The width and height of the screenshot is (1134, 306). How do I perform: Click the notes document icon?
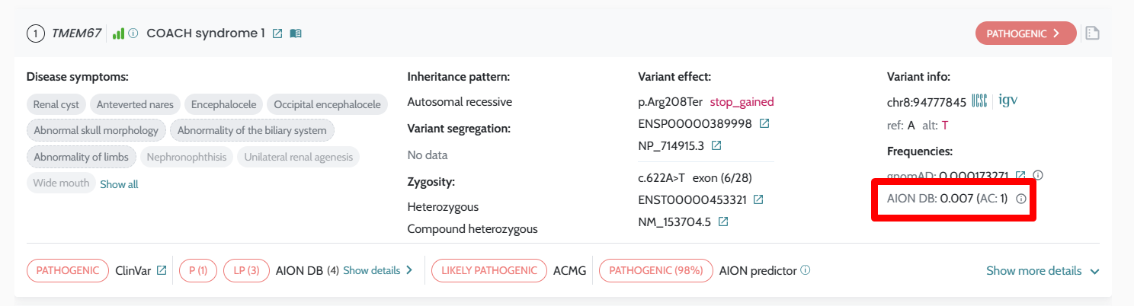click(1092, 33)
